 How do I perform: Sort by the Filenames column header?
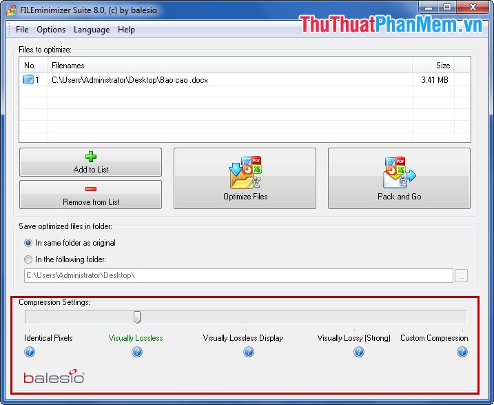click(x=230, y=66)
